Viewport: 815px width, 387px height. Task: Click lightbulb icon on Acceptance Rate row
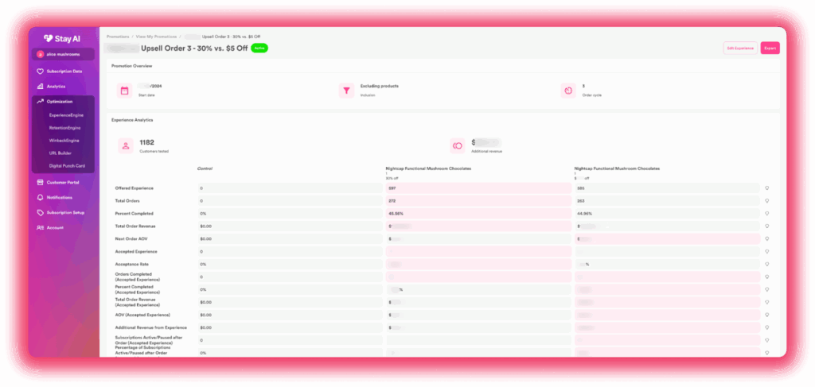click(x=766, y=265)
